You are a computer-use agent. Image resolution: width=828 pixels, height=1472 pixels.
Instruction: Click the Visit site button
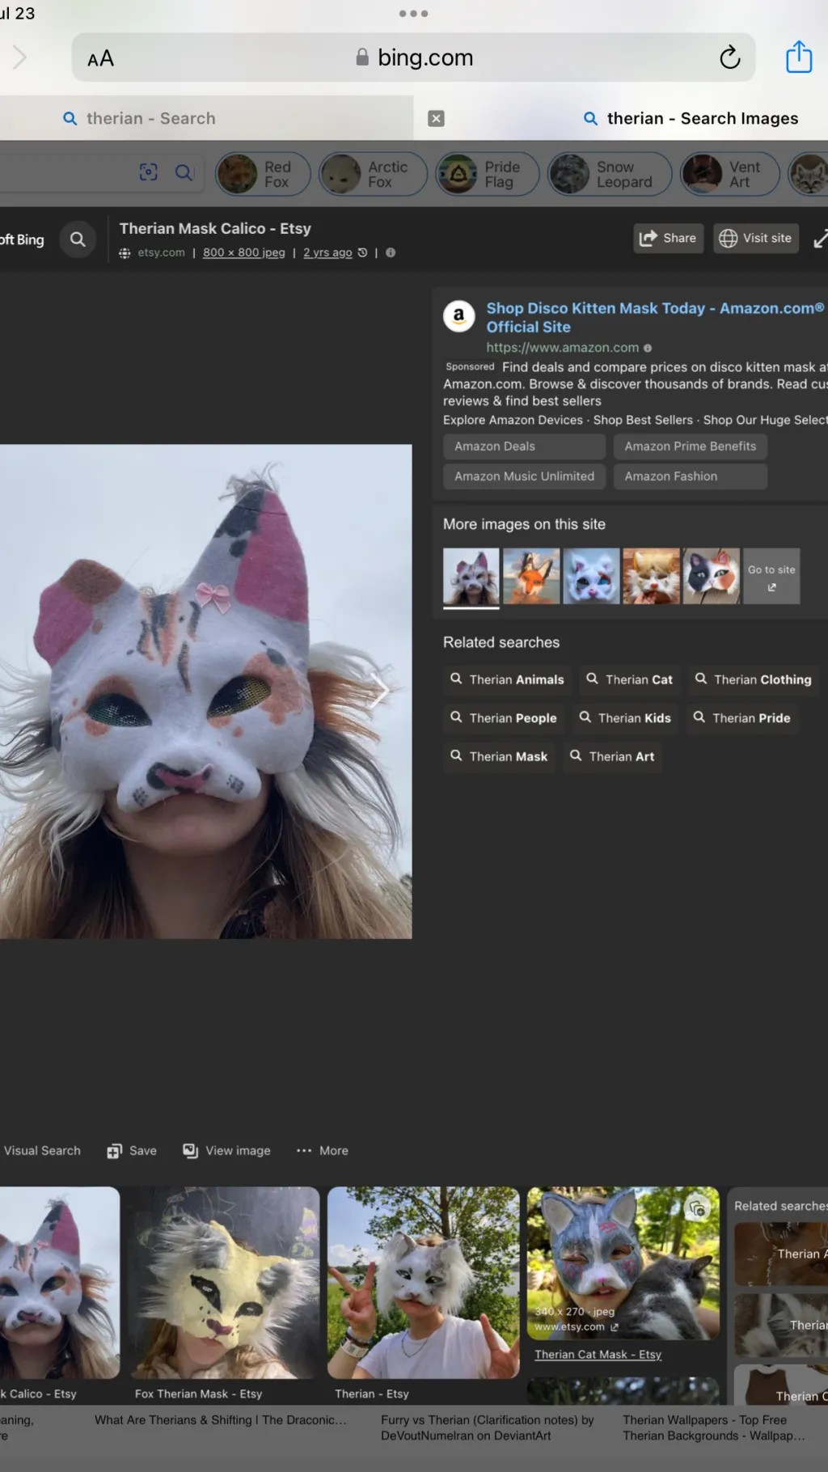(755, 238)
